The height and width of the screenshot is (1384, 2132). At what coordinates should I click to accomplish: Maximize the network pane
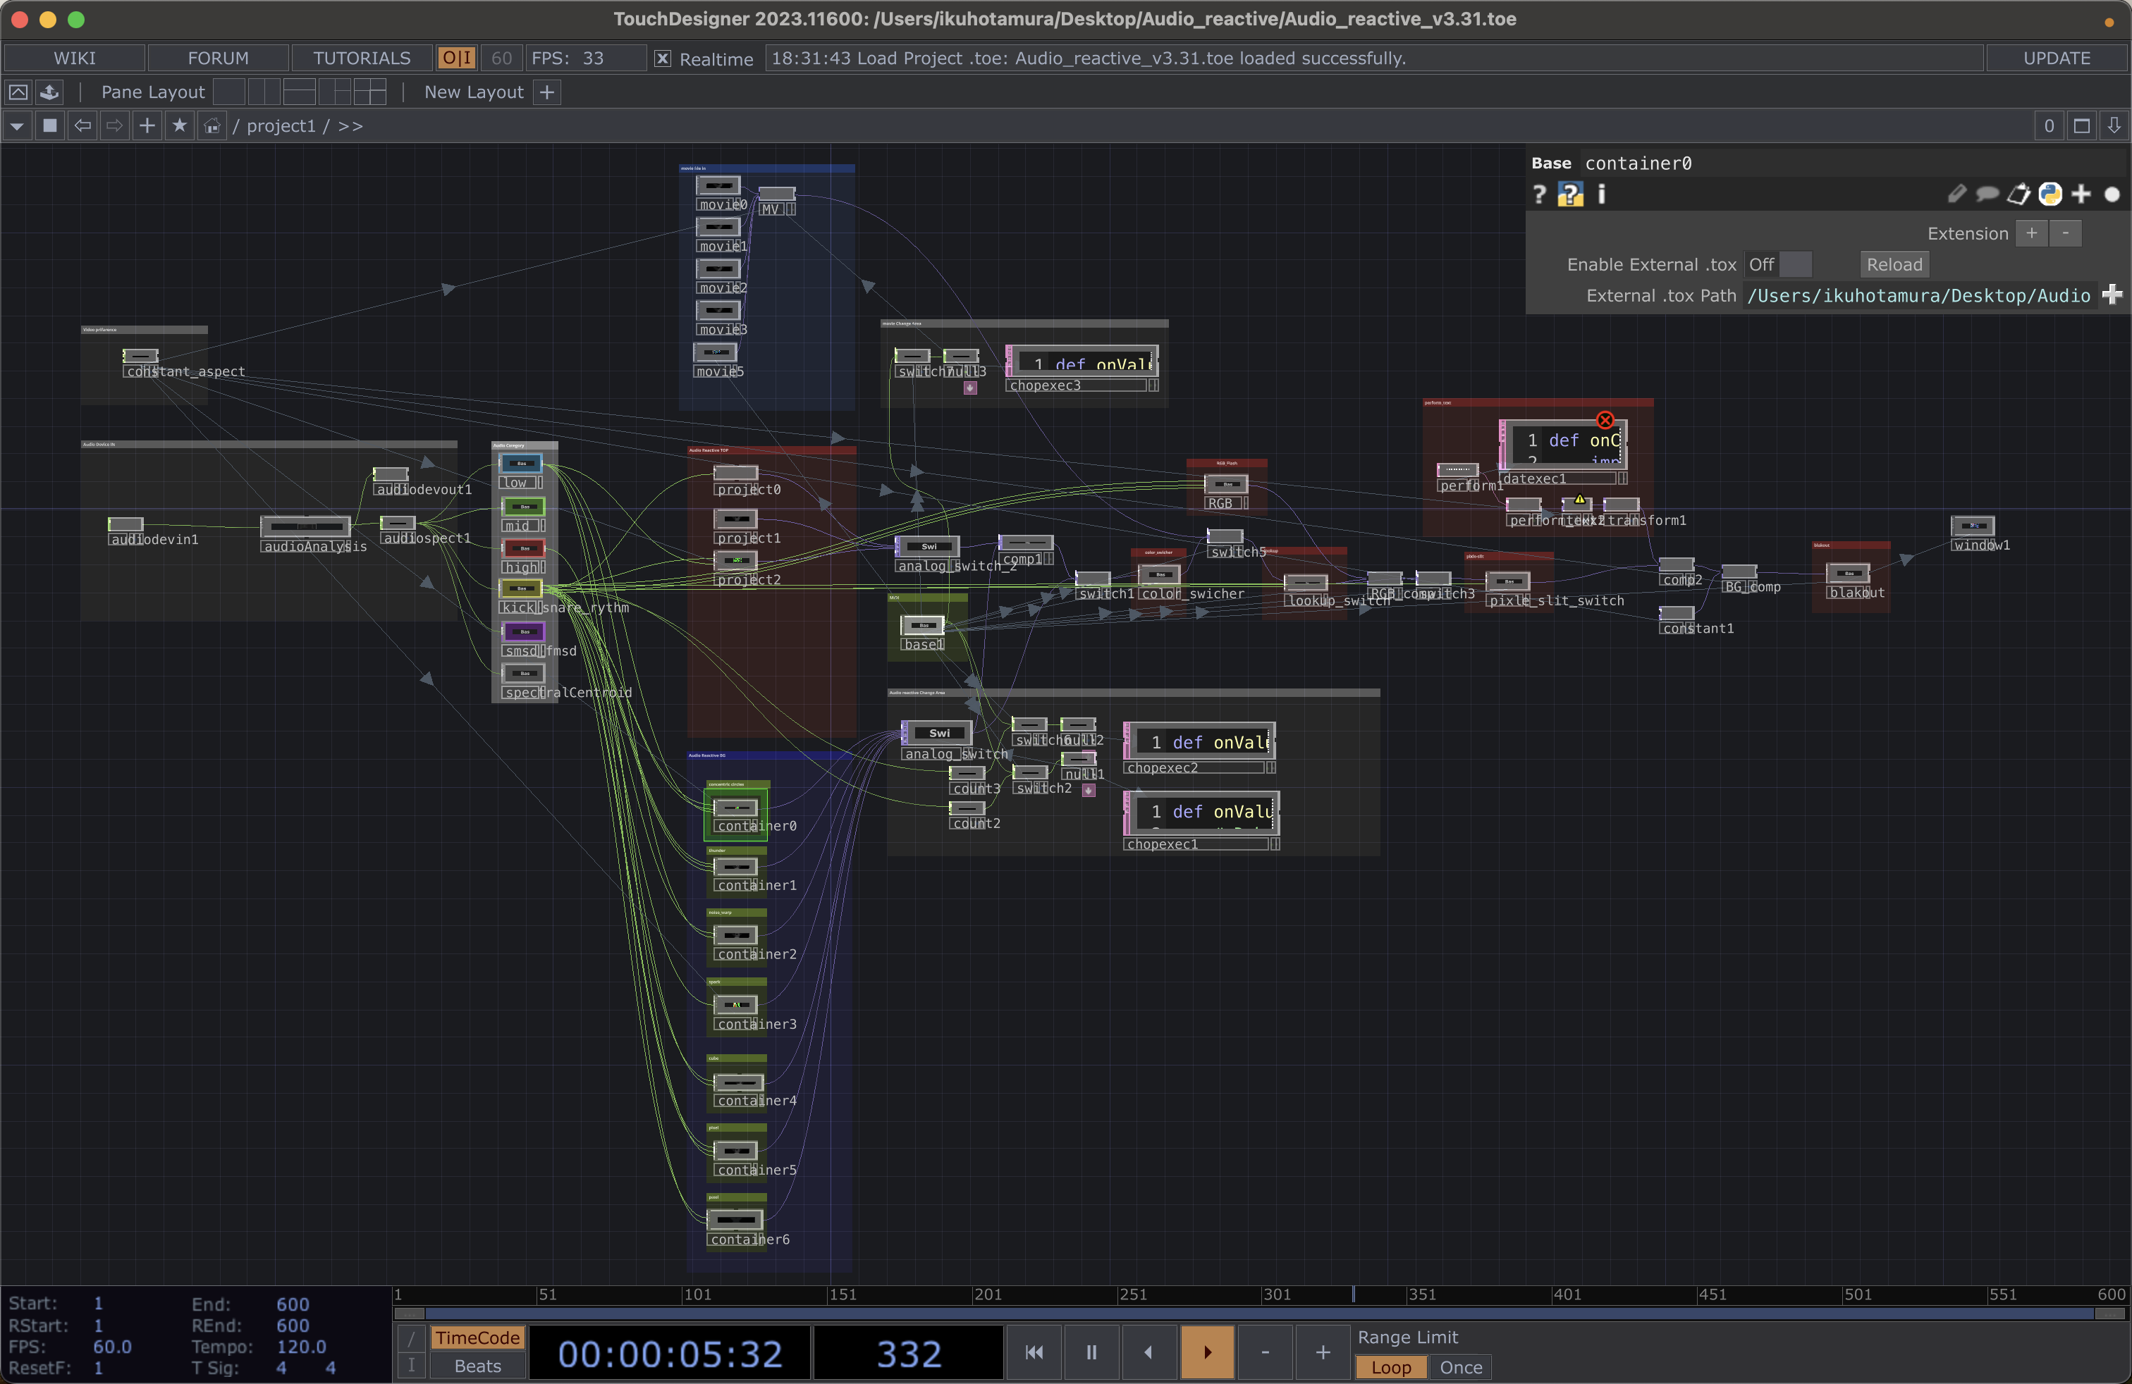click(2082, 126)
